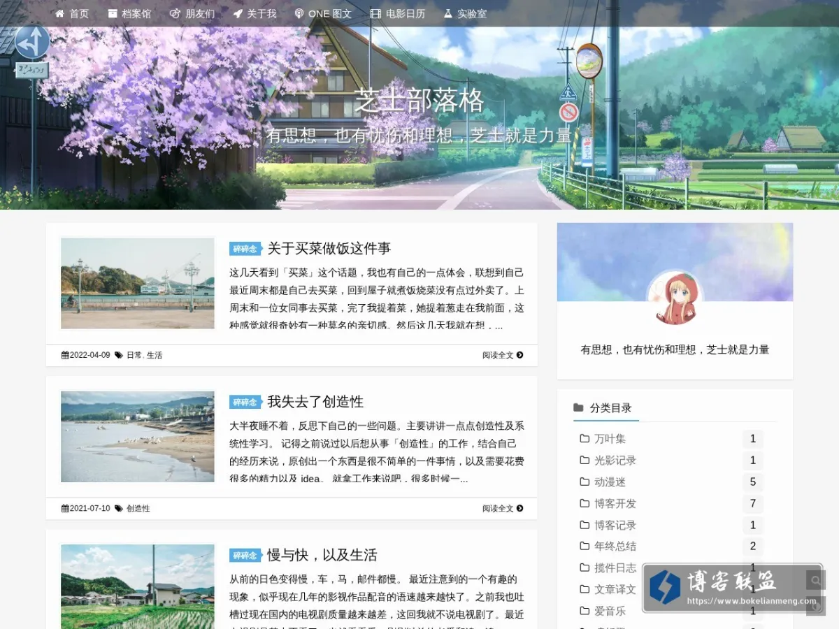Open the 爱音乐 category
Image resolution: width=839 pixels, height=629 pixels.
610,611
